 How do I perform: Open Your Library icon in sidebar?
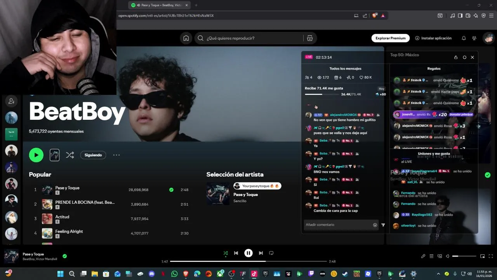(x=11, y=101)
